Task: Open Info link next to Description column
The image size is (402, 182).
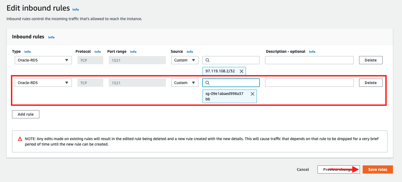Action: tap(312, 52)
